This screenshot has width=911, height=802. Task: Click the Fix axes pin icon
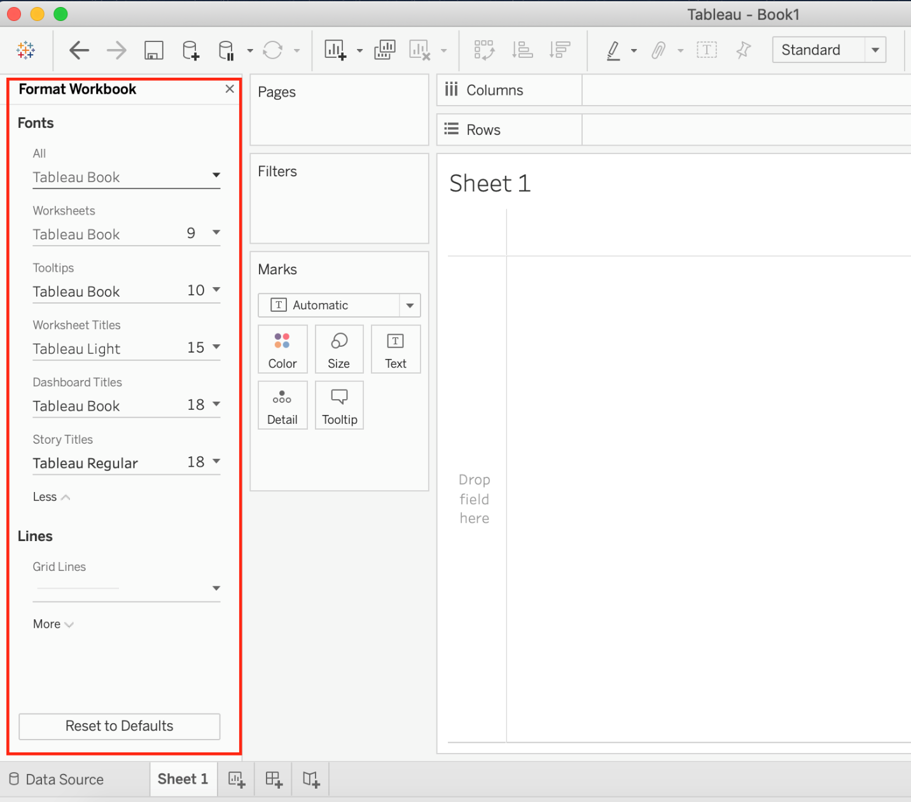click(743, 50)
